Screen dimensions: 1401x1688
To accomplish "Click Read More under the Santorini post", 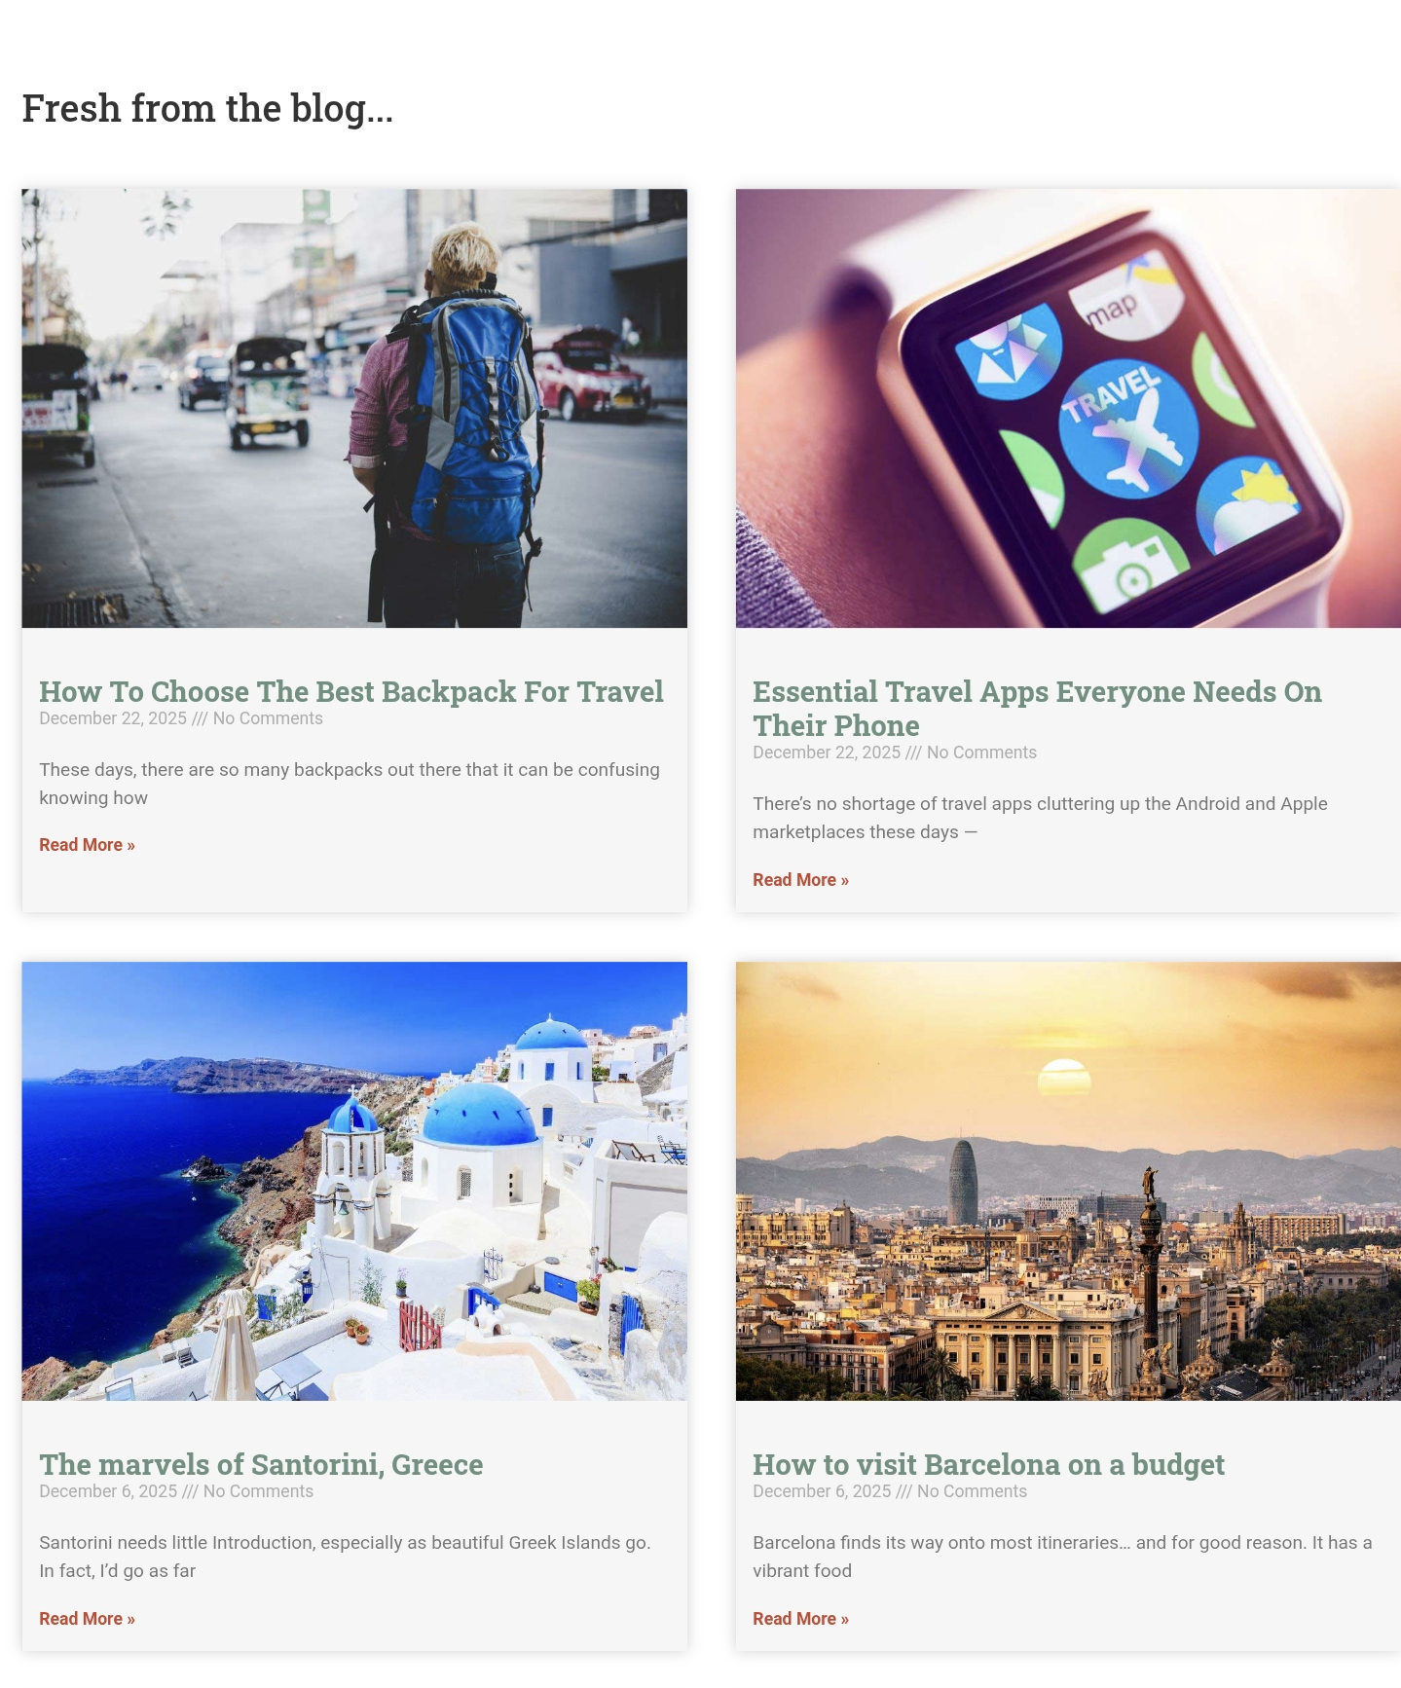I will pyautogui.click(x=87, y=1619).
